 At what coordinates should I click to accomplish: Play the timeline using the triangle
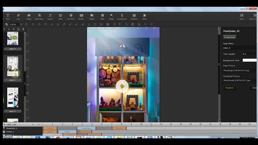(4, 124)
